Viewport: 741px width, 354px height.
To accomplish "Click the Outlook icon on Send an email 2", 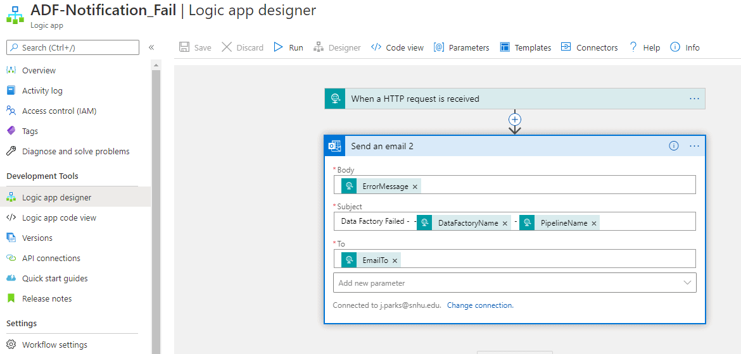I will click(335, 146).
